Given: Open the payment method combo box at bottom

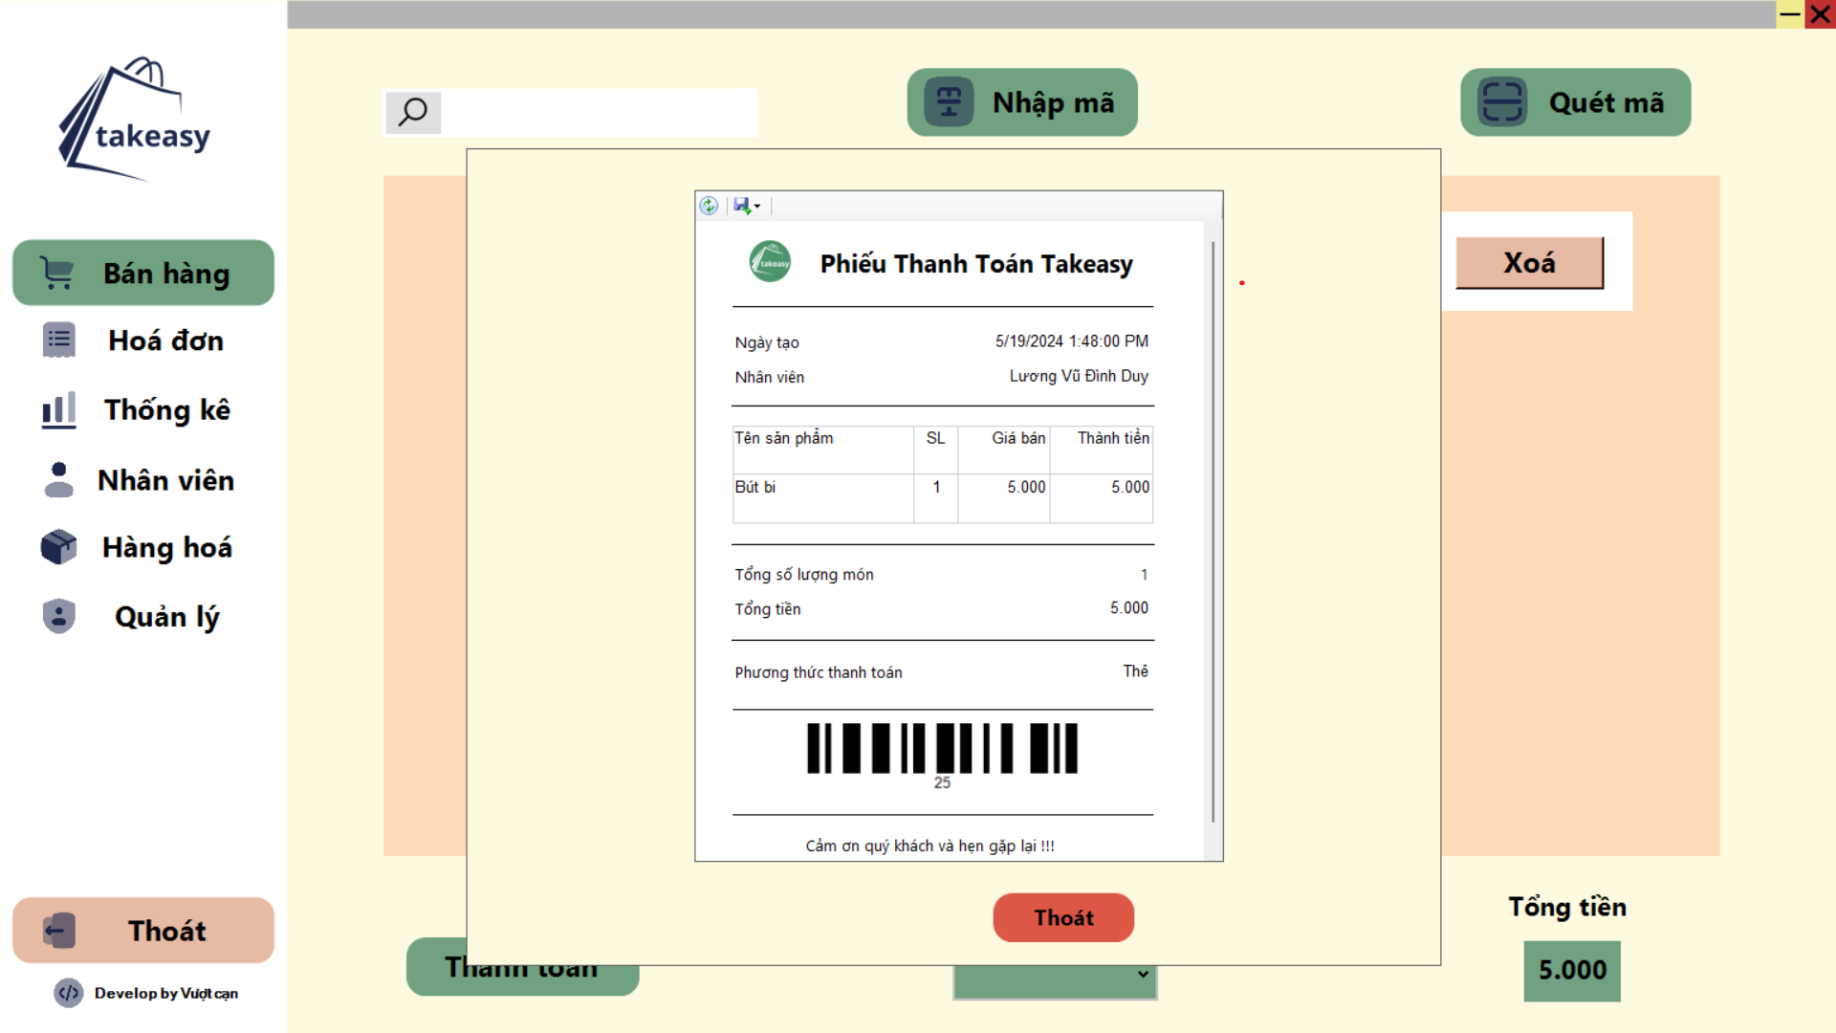Looking at the screenshot, I should (x=1055, y=981).
